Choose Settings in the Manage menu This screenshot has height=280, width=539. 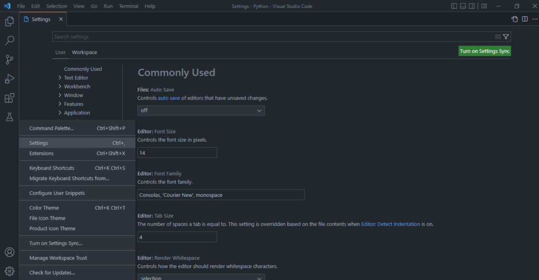[77, 143]
